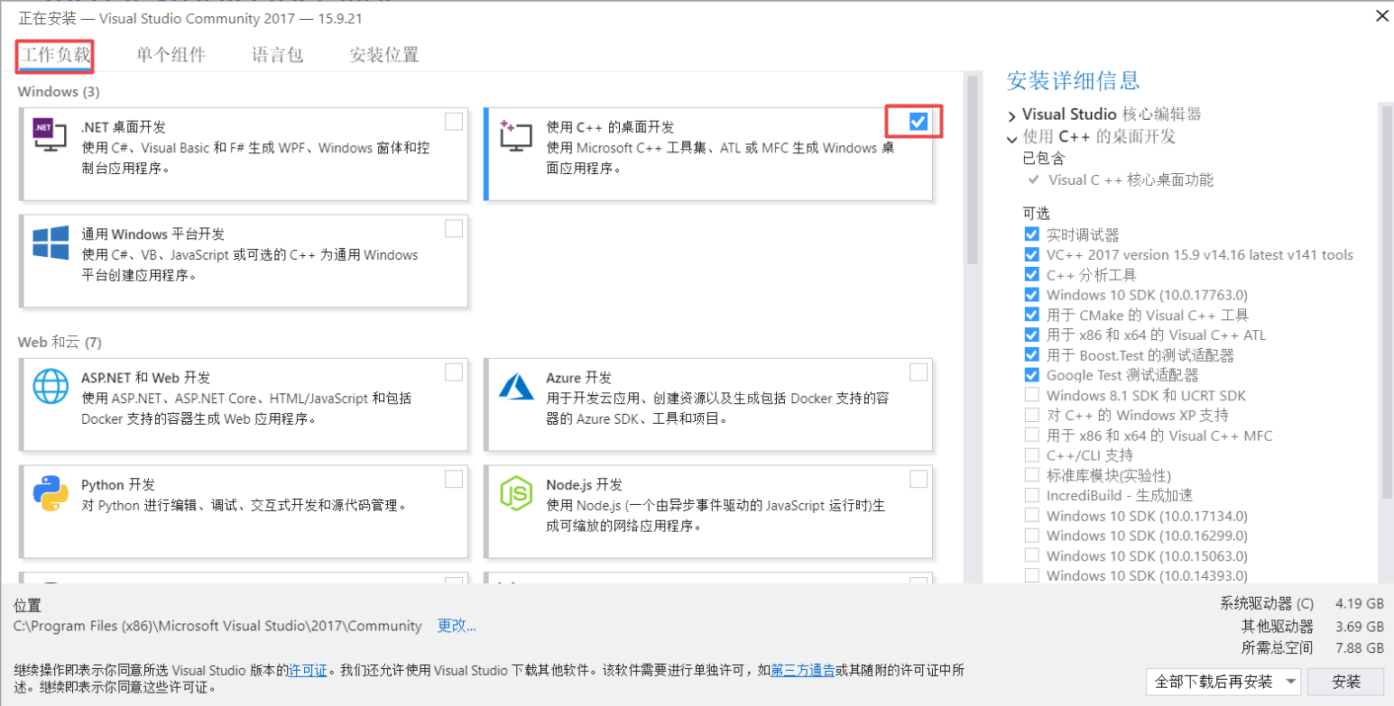
Task: Switch to the 单个组件 tab
Action: pyautogui.click(x=171, y=55)
